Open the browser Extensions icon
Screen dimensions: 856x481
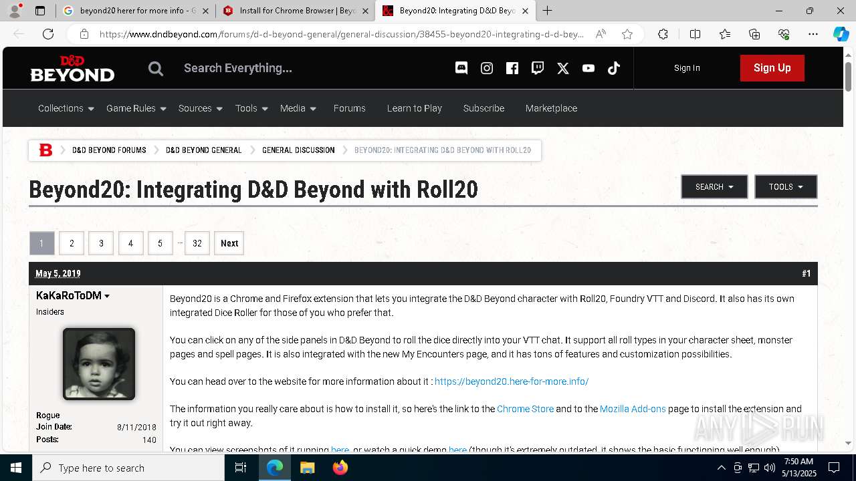663,34
